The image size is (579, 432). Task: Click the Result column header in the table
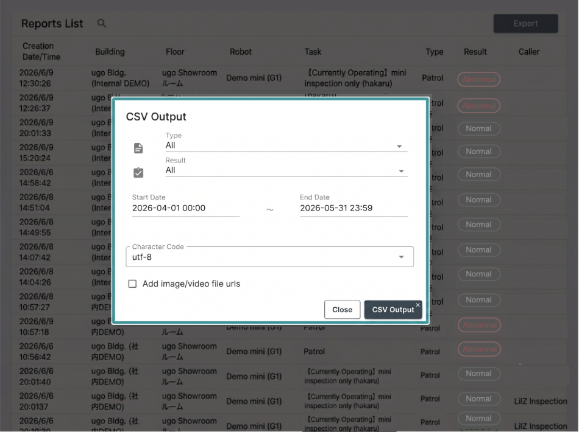point(475,52)
